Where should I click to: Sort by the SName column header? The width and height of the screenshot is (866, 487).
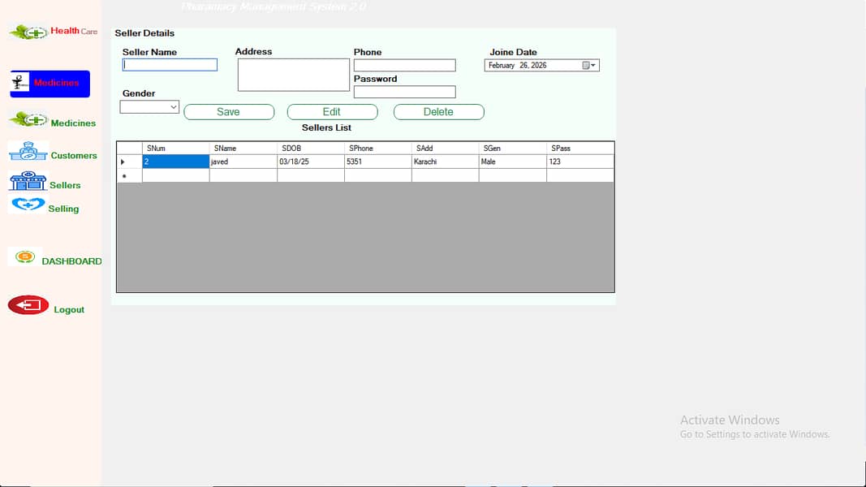(x=243, y=149)
